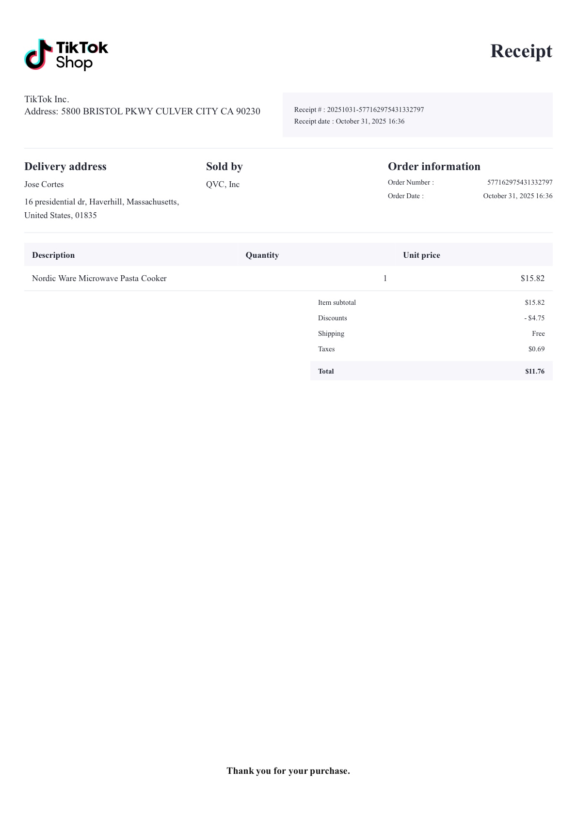Click the Total amount $11.76
This screenshot has width=577, height=816.
[x=534, y=372]
